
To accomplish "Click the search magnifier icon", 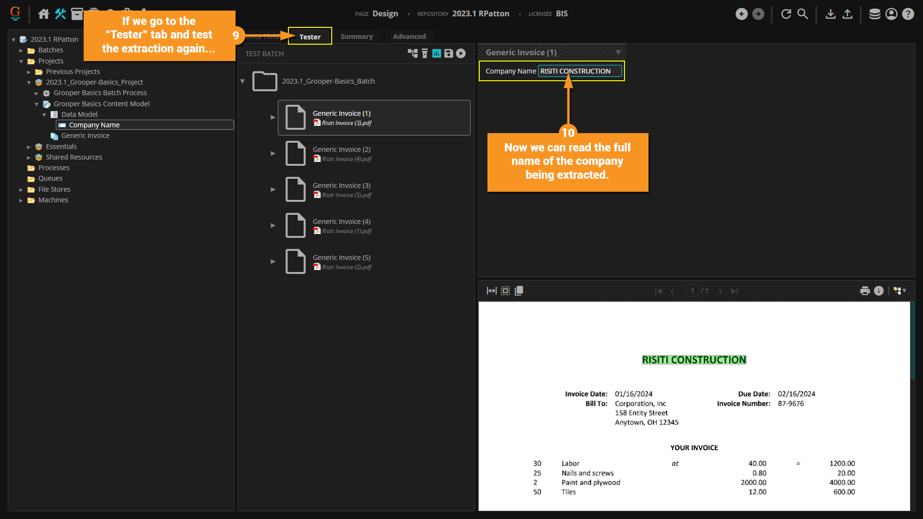I will [x=803, y=14].
